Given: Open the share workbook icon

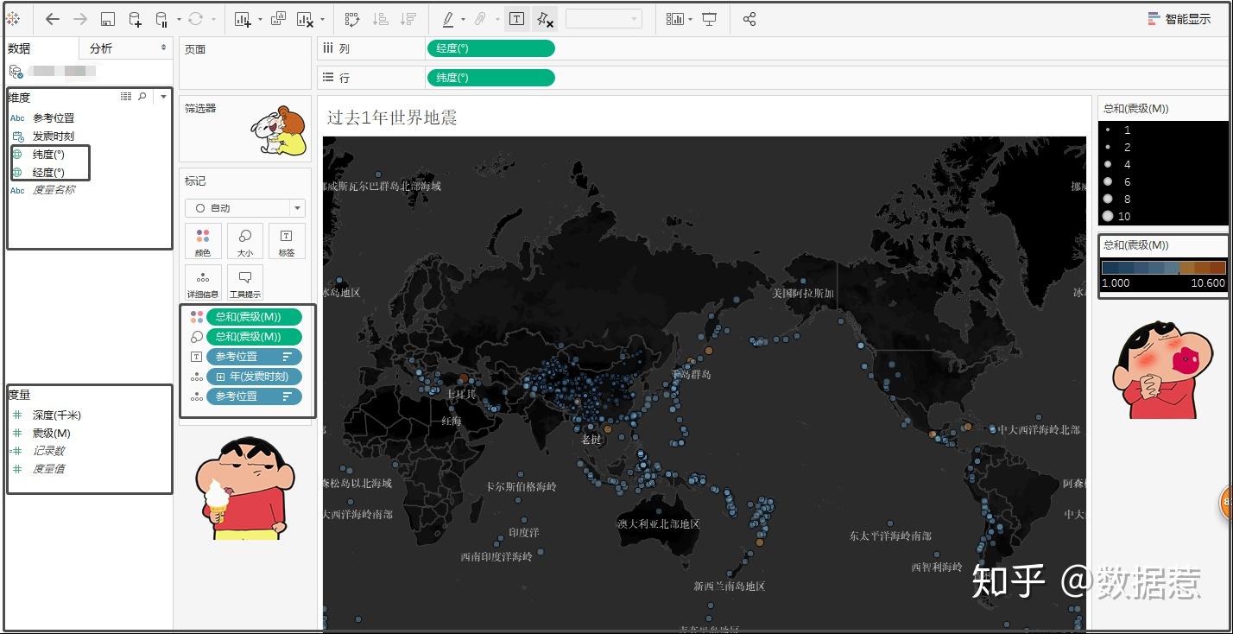Looking at the screenshot, I should pos(748,18).
